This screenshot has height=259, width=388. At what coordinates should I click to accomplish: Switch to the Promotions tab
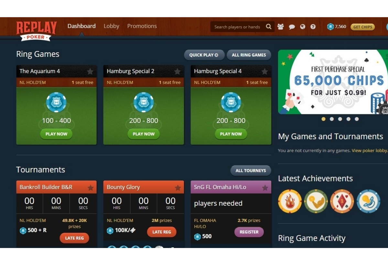(142, 26)
